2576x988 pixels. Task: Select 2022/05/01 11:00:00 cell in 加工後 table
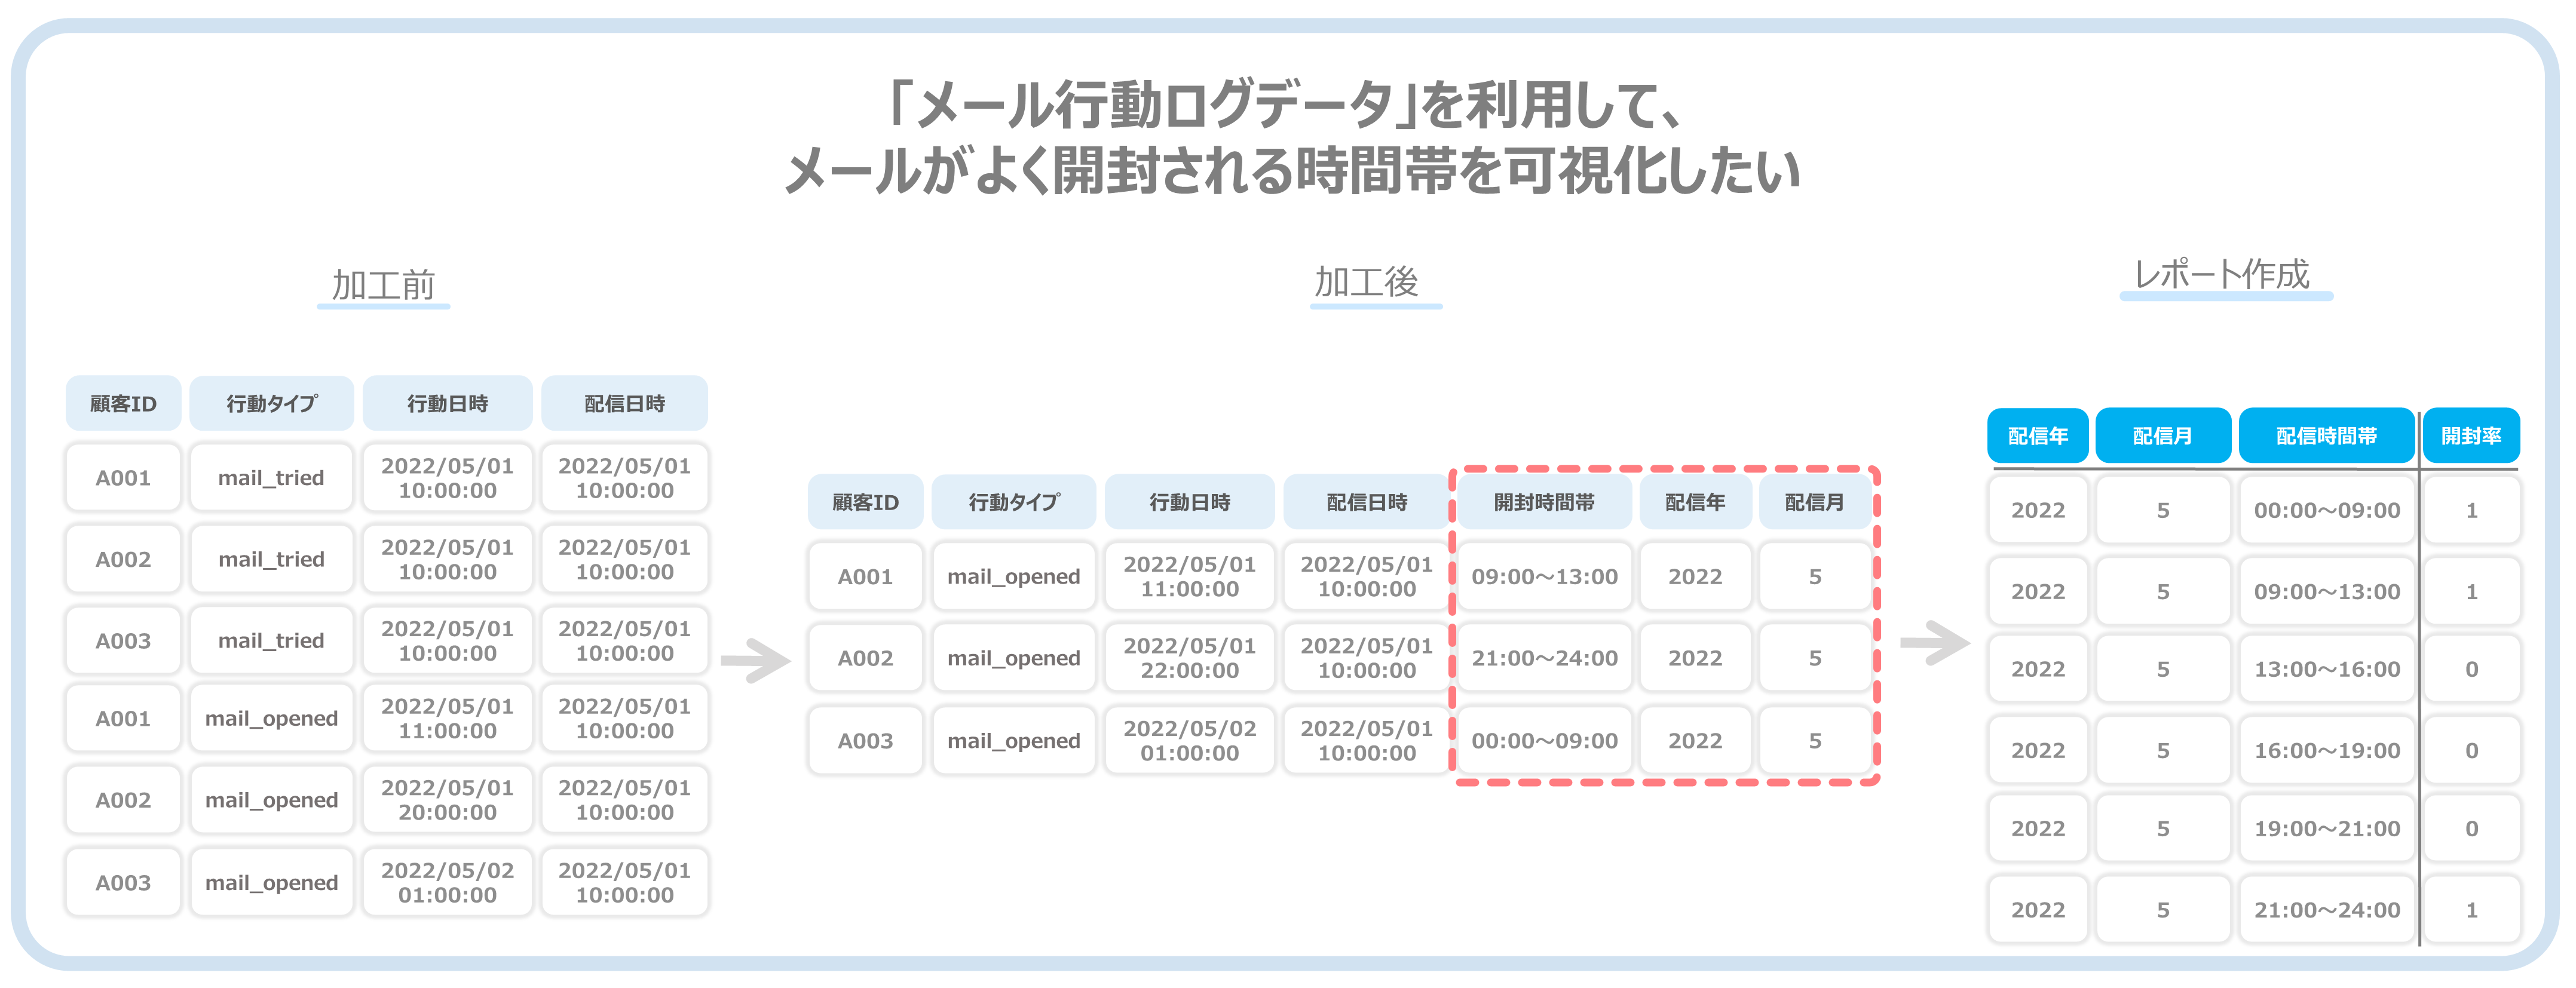pyautogui.click(x=1189, y=576)
